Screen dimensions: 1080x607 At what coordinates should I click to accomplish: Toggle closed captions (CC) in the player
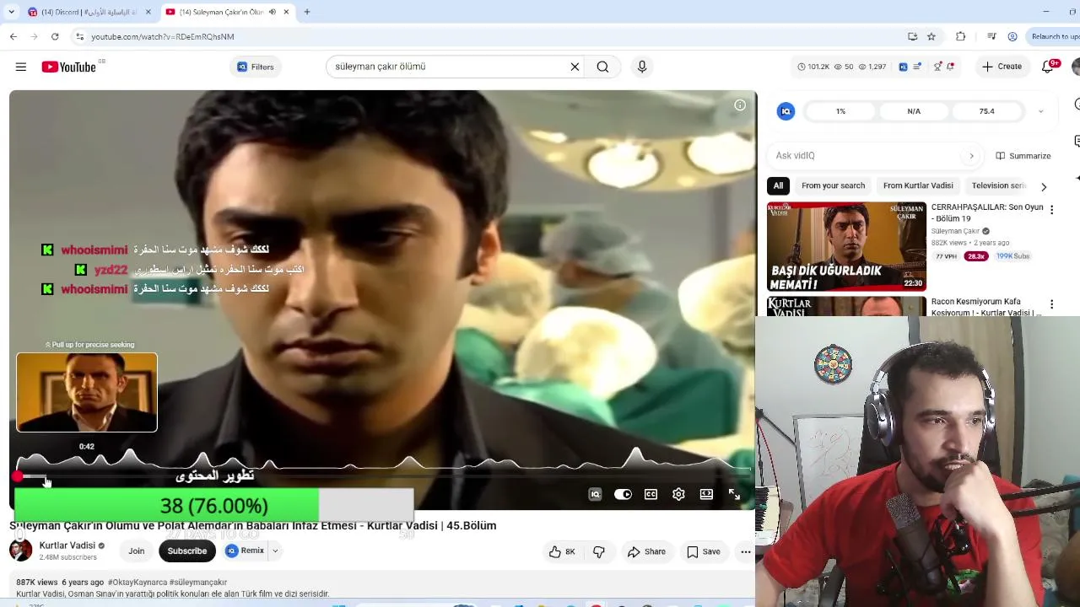point(651,495)
